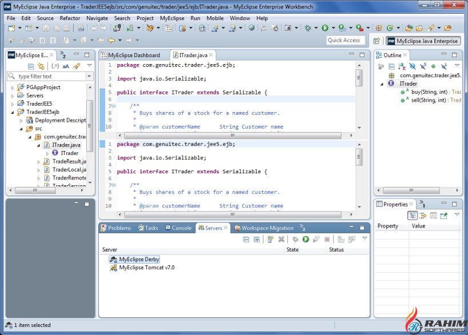Image resolution: width=468 pixels, height=335 pixels.
Task: Expand the TraderJEE5 project in Package Explorer
Action: tap(13, 103)
